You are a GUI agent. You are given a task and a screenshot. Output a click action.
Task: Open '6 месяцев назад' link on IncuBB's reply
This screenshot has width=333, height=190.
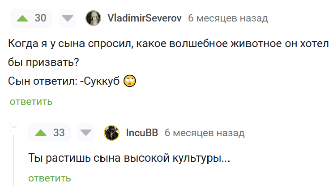pos(204,133)
